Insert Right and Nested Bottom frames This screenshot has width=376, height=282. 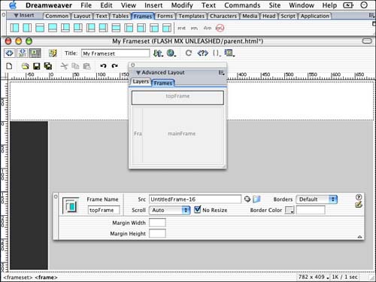pyautogui.click(x=103, y=28)
